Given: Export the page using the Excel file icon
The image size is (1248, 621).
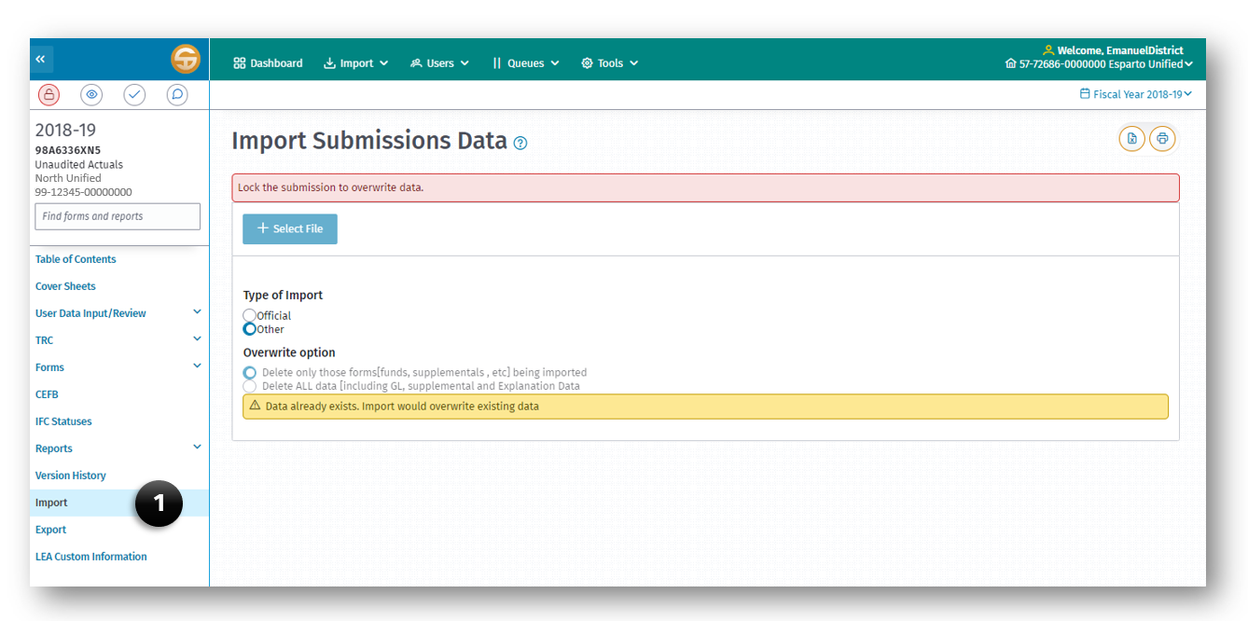Looking at the screenshot, I should pos(1131,138).
